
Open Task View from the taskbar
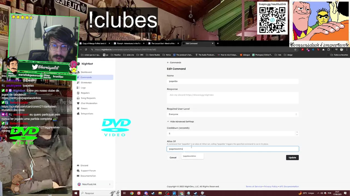(124, 193)
